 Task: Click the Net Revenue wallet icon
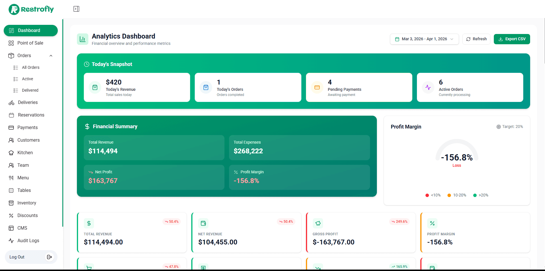203,223
